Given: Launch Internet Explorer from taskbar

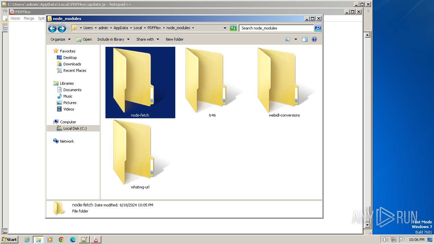Looking at the screenshot, I should (x=27, y=240).
